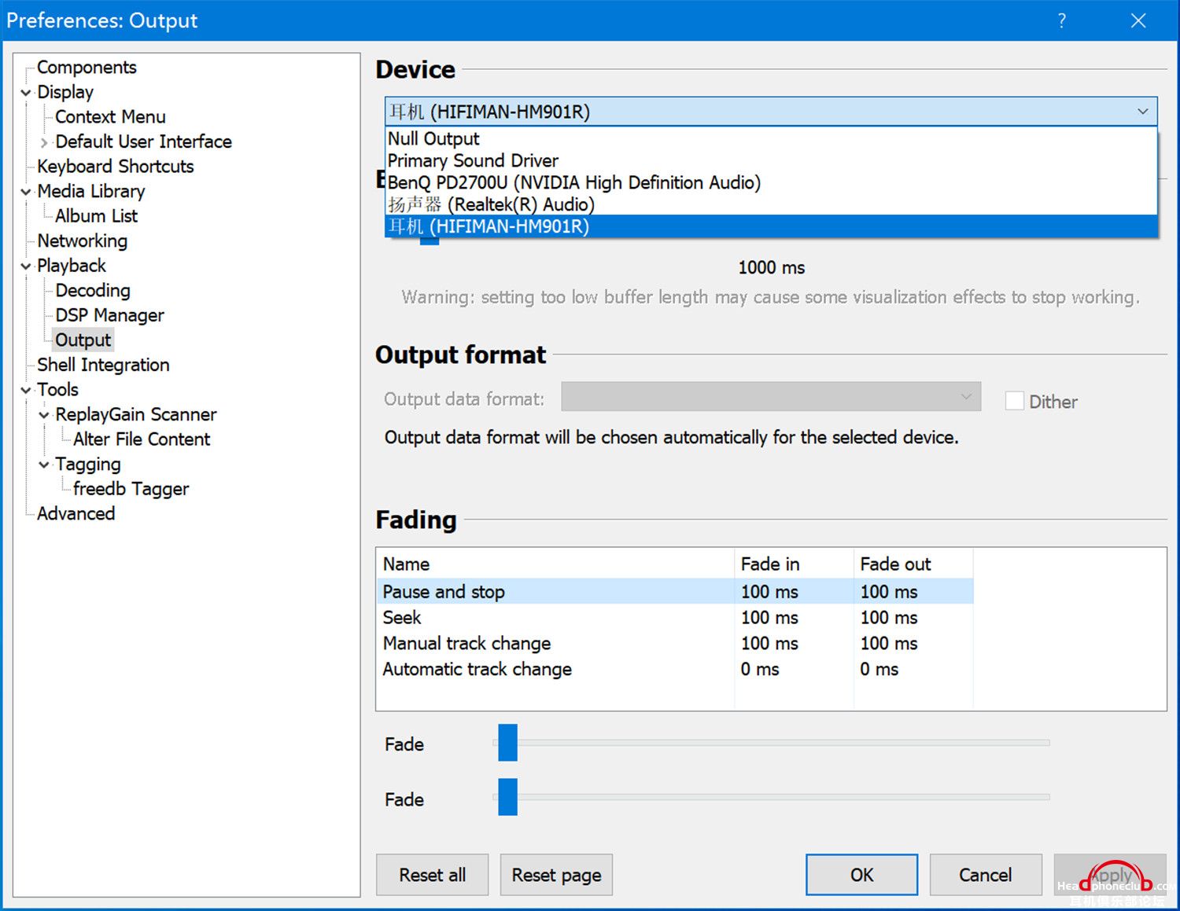1180x911 pixels.
Task: Select Alter File Content item
Action: (142, 439)
